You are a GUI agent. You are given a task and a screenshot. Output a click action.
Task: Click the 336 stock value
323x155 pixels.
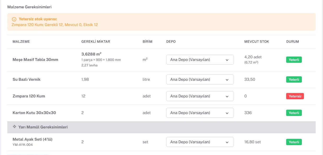point(248,113)
